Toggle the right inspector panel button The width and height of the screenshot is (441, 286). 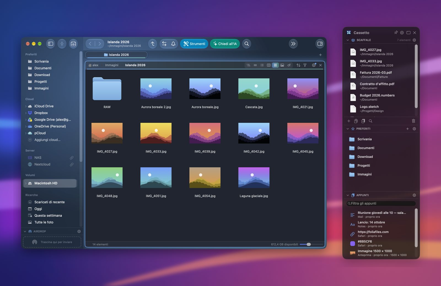click(320, 44)
